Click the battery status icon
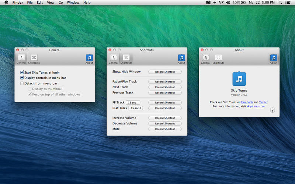 pyautogui.click(x=243, y=3)
